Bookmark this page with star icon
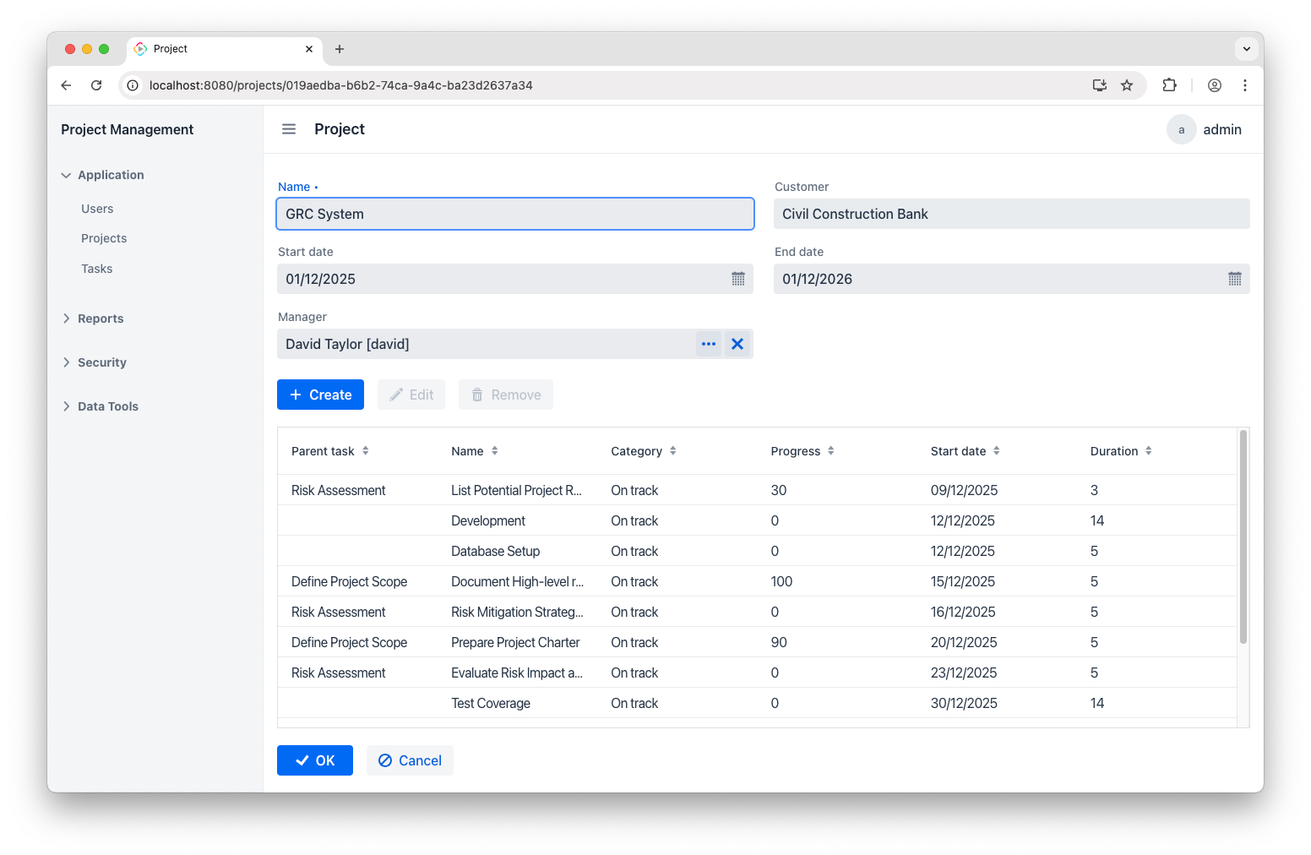The height and width of the screenshot is (855, 1311). (x=1127, y=85)
